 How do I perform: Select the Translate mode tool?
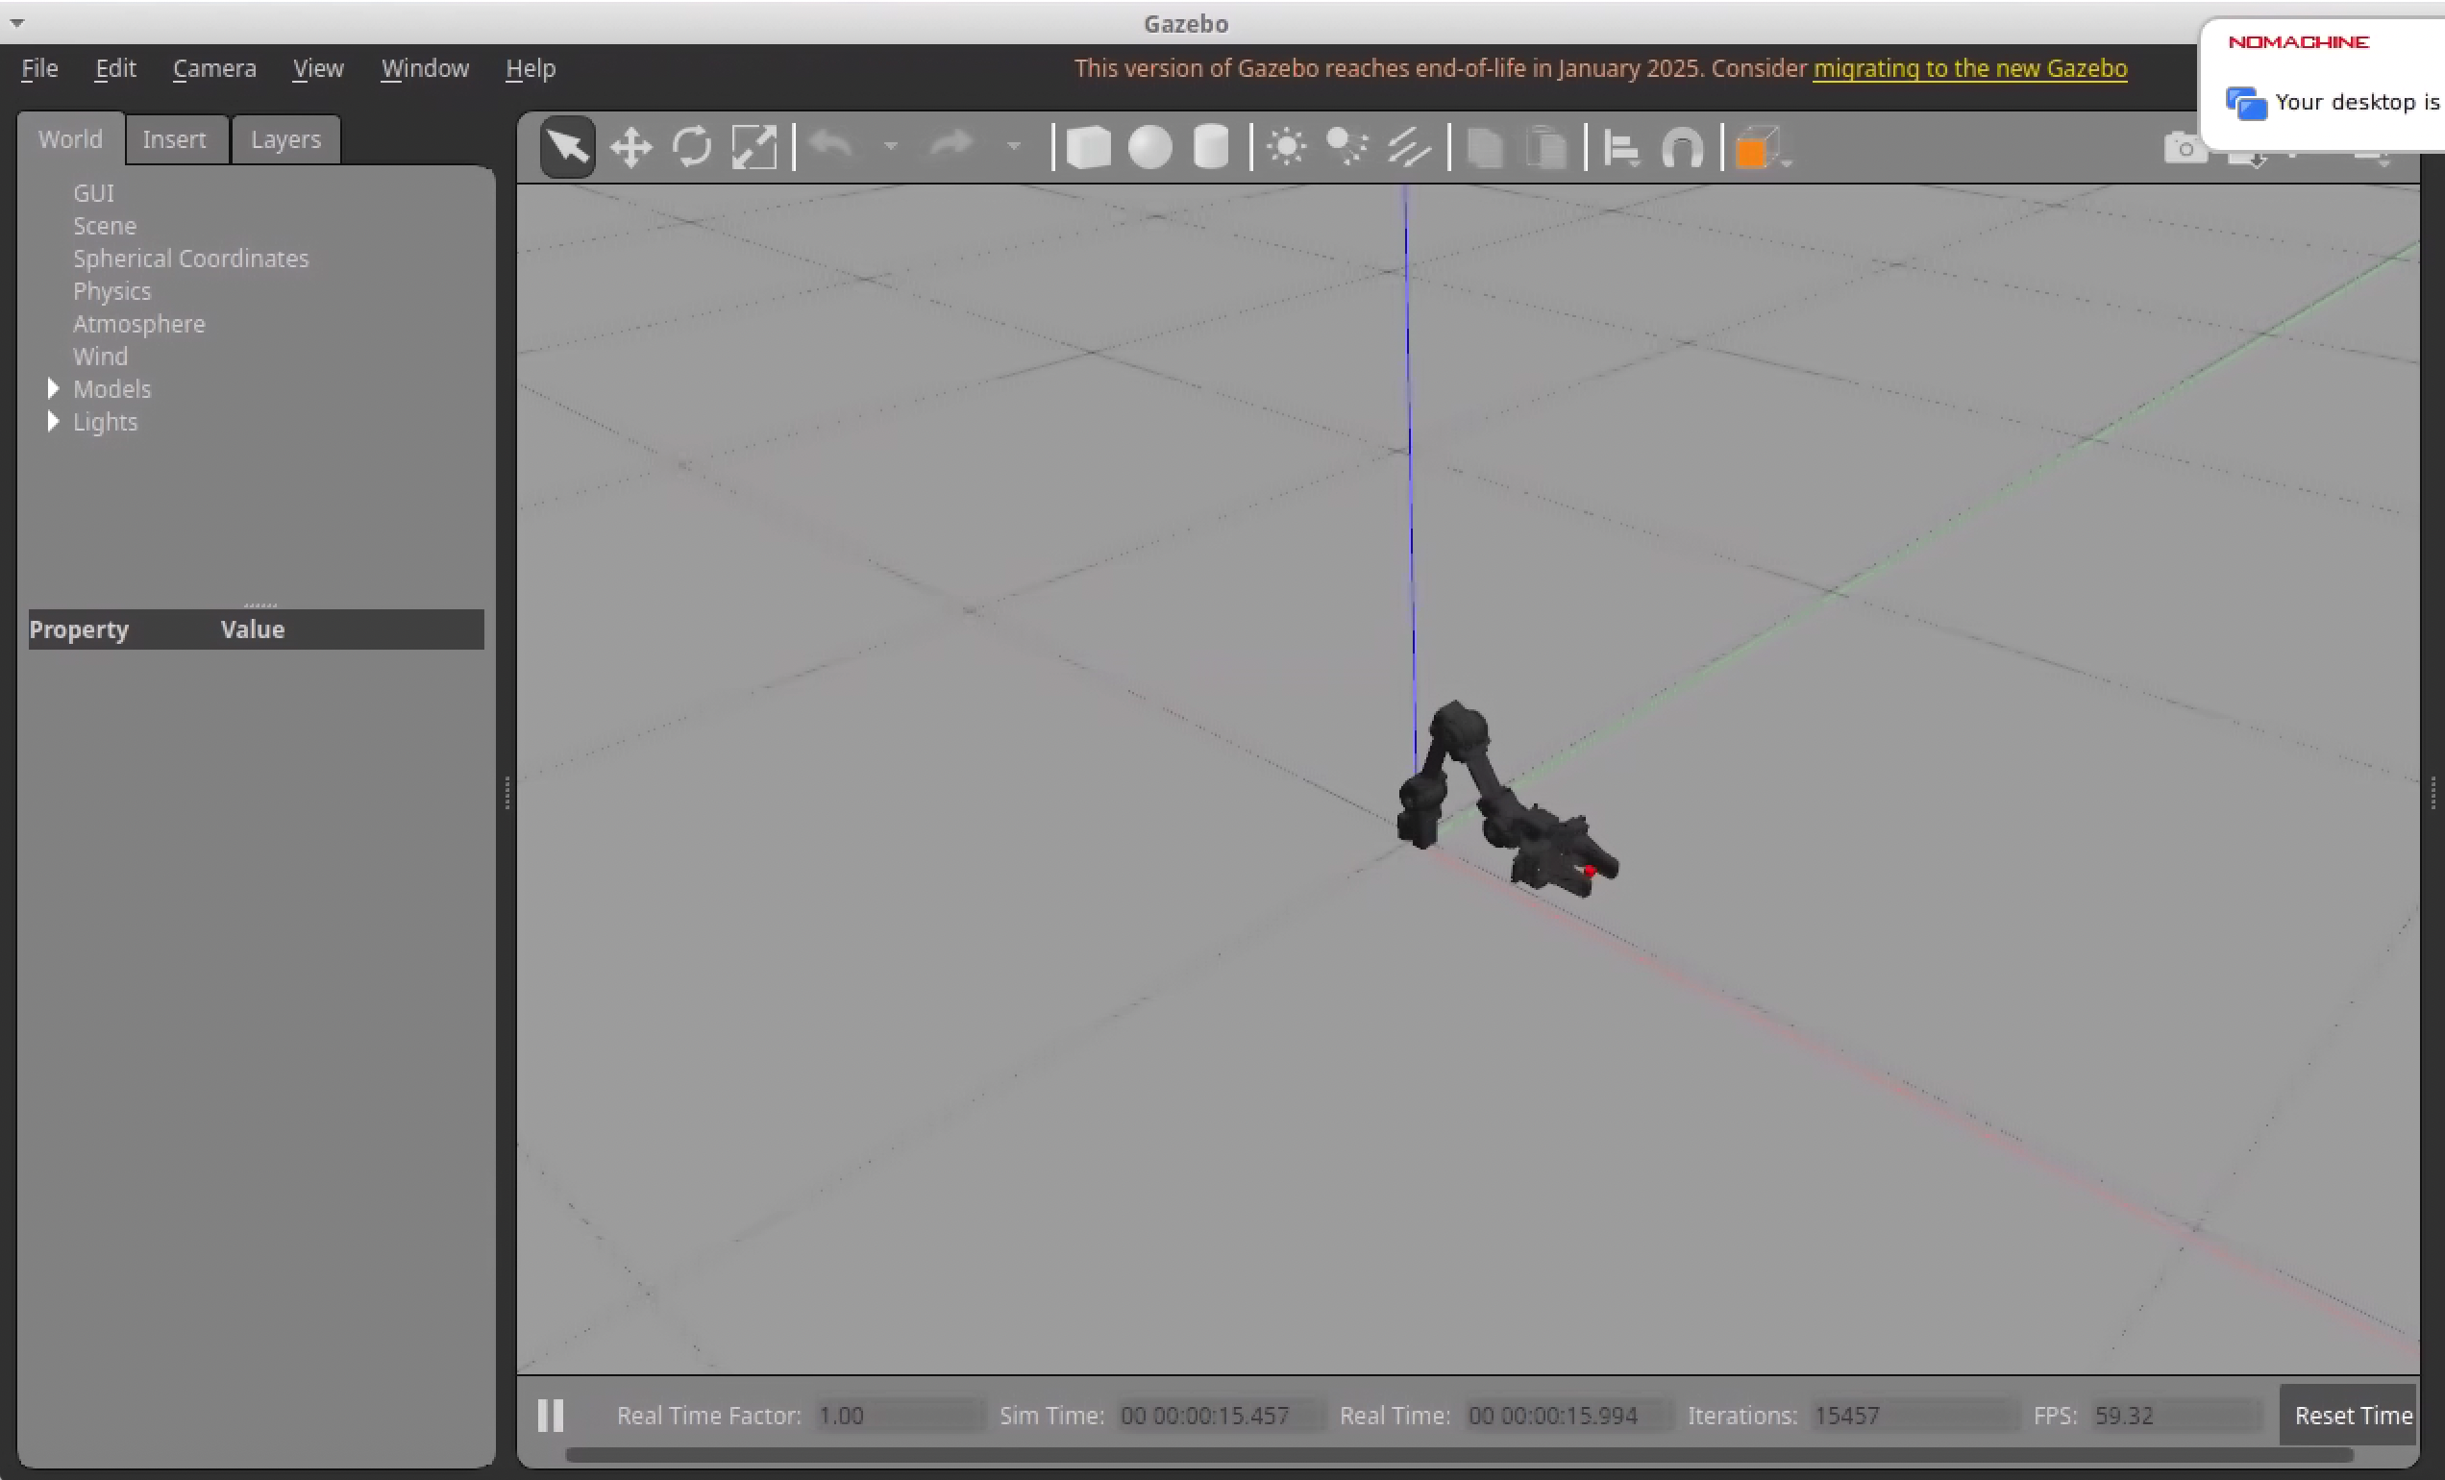click(630, 149)
